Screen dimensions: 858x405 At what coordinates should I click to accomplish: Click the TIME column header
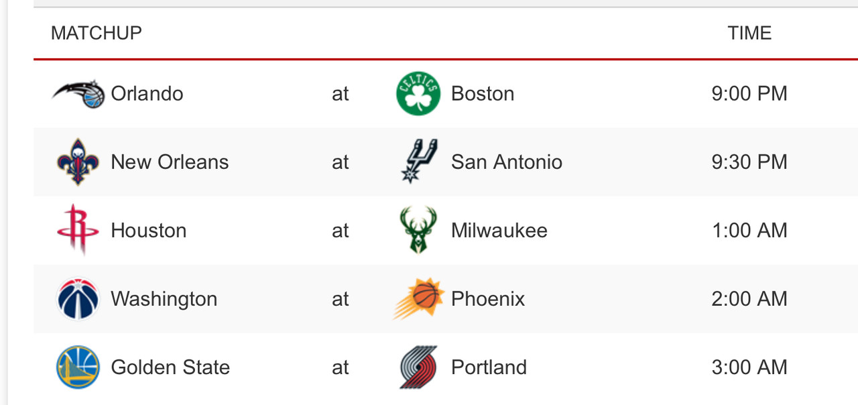[x=749, y=33]
